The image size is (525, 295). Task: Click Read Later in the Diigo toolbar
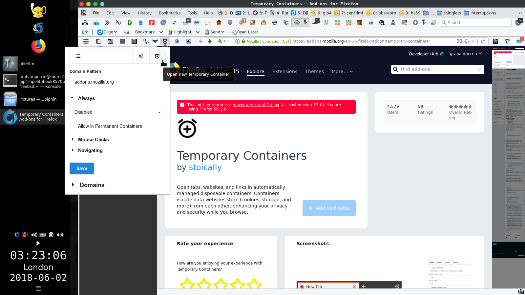(x=245, y=32)
